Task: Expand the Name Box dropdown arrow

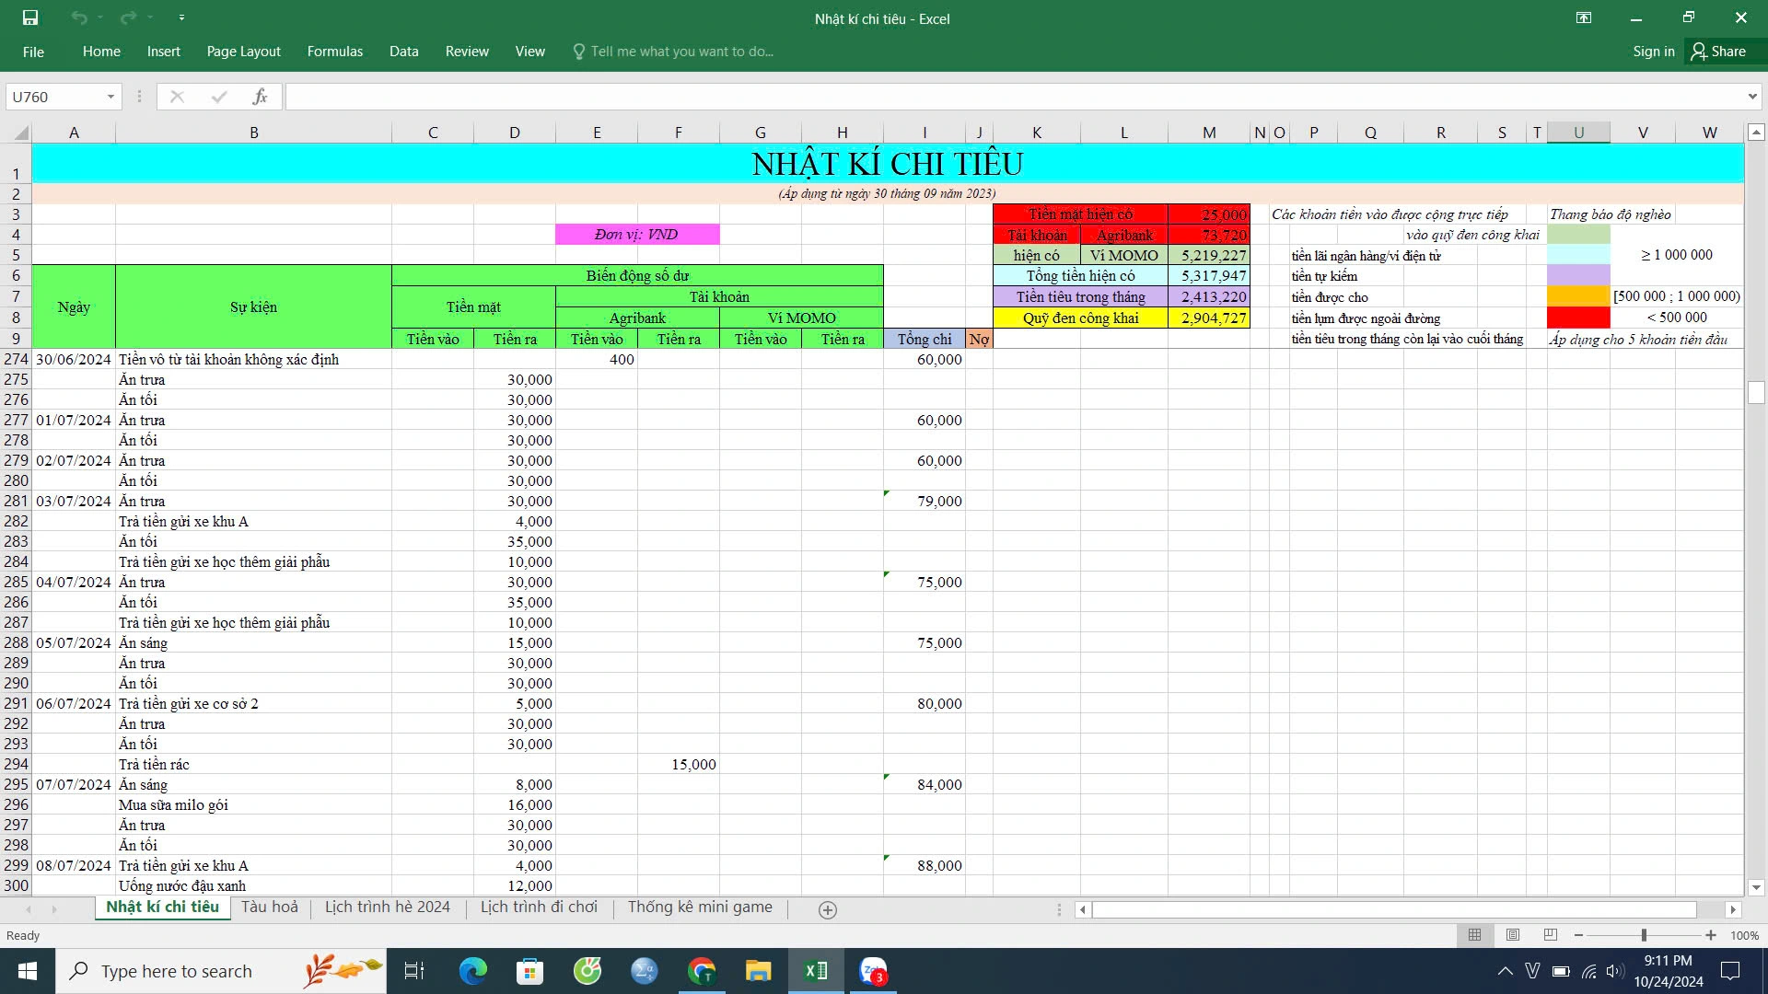Action: [x=110, y=97]
